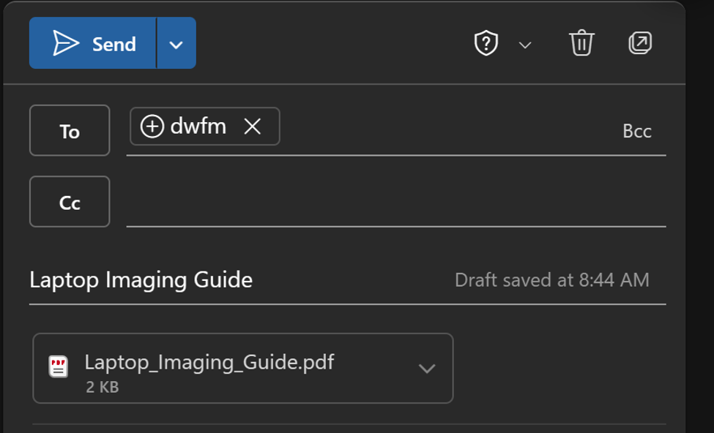The width and height of the screenshot is (714, 433).
Task: Click the shield question mark icon
Action: coord(486,43)
